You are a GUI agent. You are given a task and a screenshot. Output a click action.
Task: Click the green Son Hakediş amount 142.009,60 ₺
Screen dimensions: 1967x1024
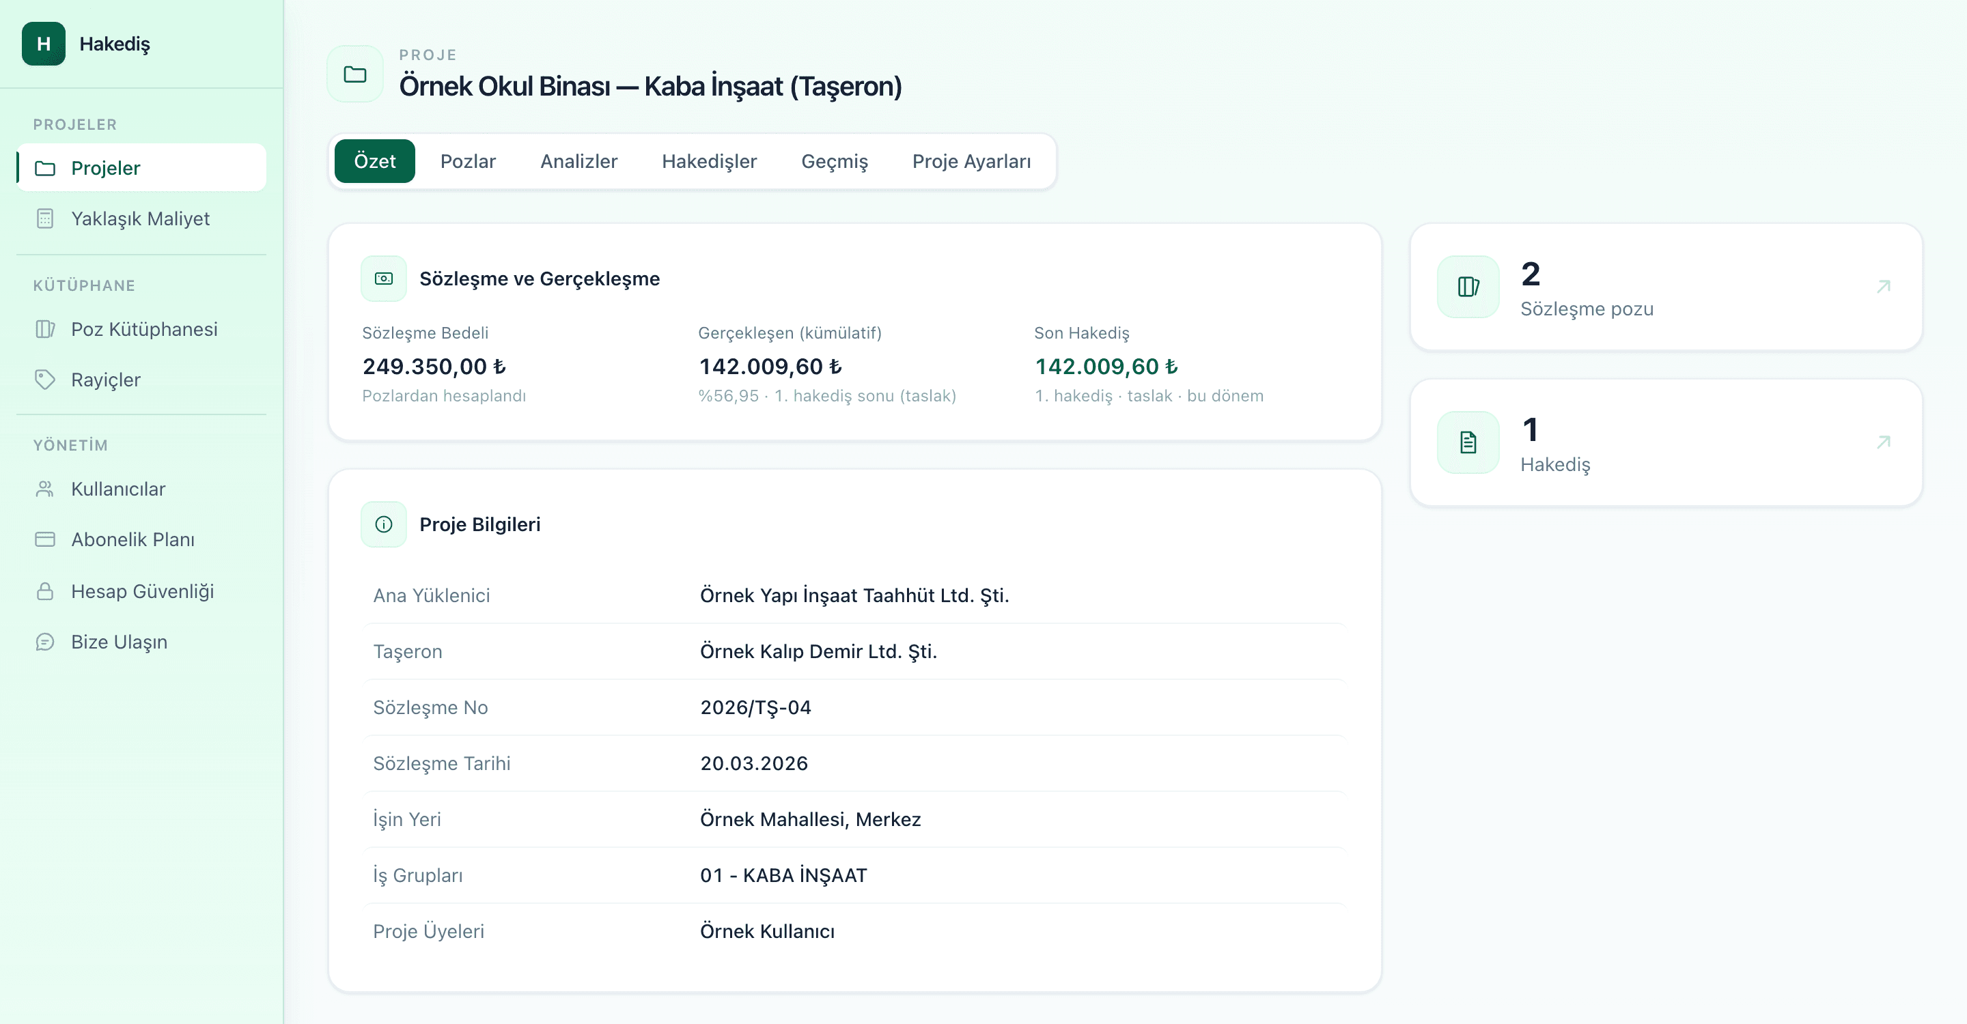point(1106,367)
